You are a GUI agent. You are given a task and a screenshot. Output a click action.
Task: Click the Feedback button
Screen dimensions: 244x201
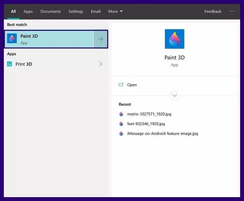pyautogui.click(x=213, y=12)
